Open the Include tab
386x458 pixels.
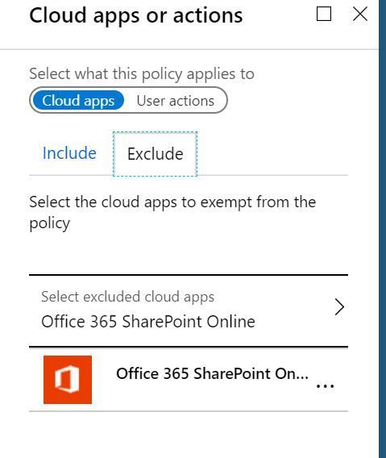69,153
